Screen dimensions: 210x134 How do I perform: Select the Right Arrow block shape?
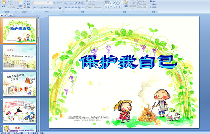coord(116,4)
